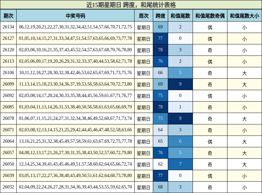The height and width of the screenshot is (193, 262).
Task: Select period number 26050
Action: pos(8,164)
